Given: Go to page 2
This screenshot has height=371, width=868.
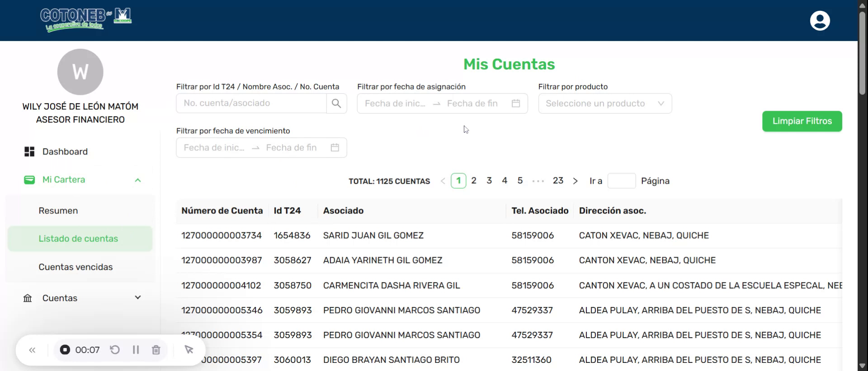Looking at the screenshot, I should click(x=474, y=181).
